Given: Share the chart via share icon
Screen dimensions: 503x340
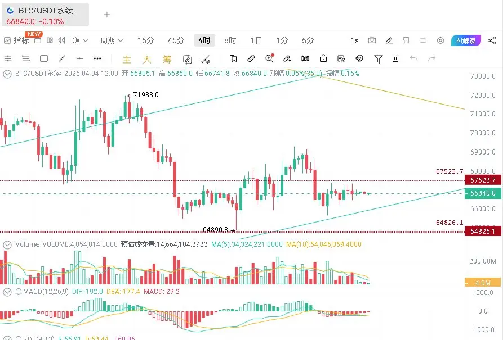Looking at the screenshot, I should pyautogui.click(x=491, y=40).
